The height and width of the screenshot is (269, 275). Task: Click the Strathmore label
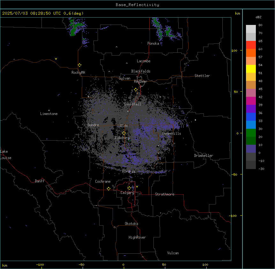pyautogui.click(x=165, y=194)
